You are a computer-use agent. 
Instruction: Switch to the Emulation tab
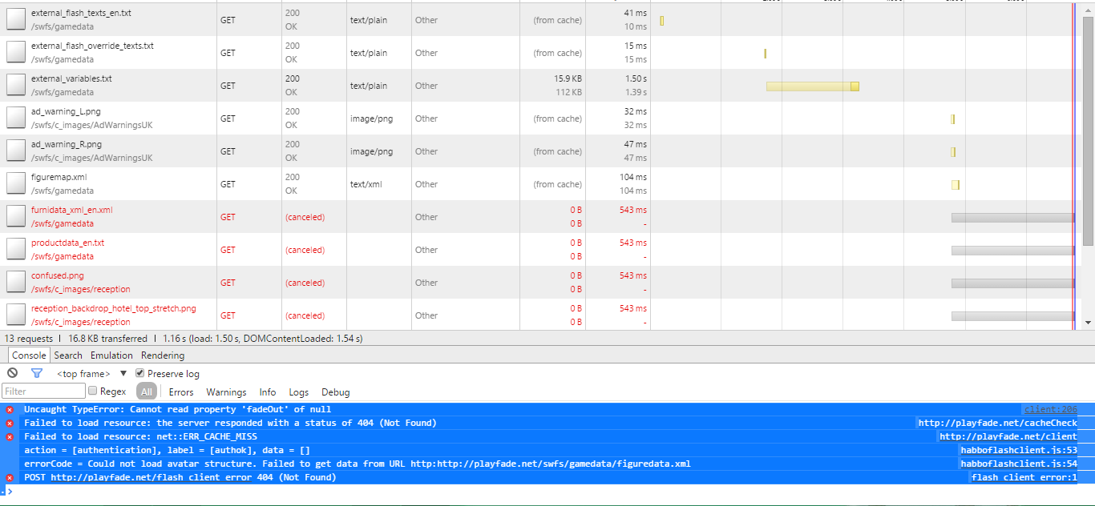[x=111, y=355]
